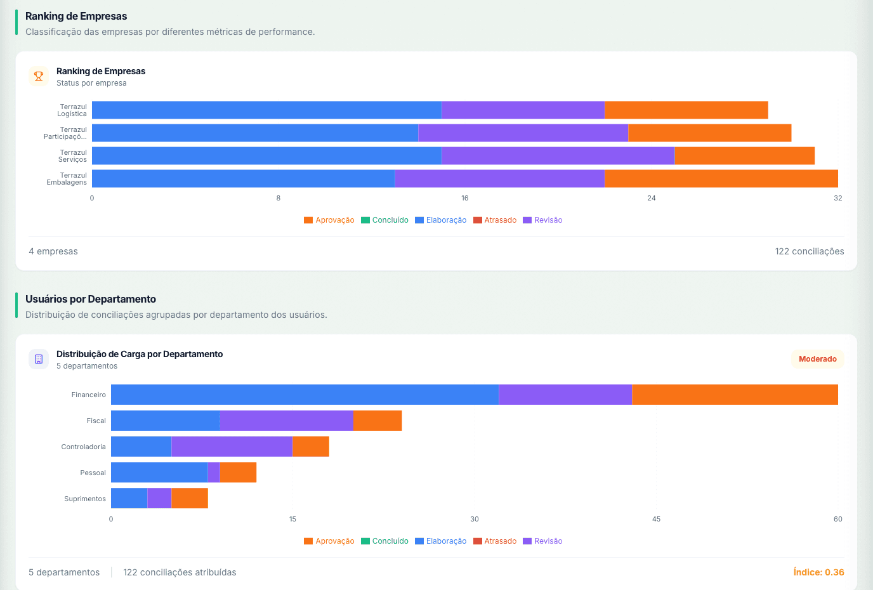The image size is (873, 590).
Task: Click purple Revisão bar of Fiscal
Action: pos(287,421)
